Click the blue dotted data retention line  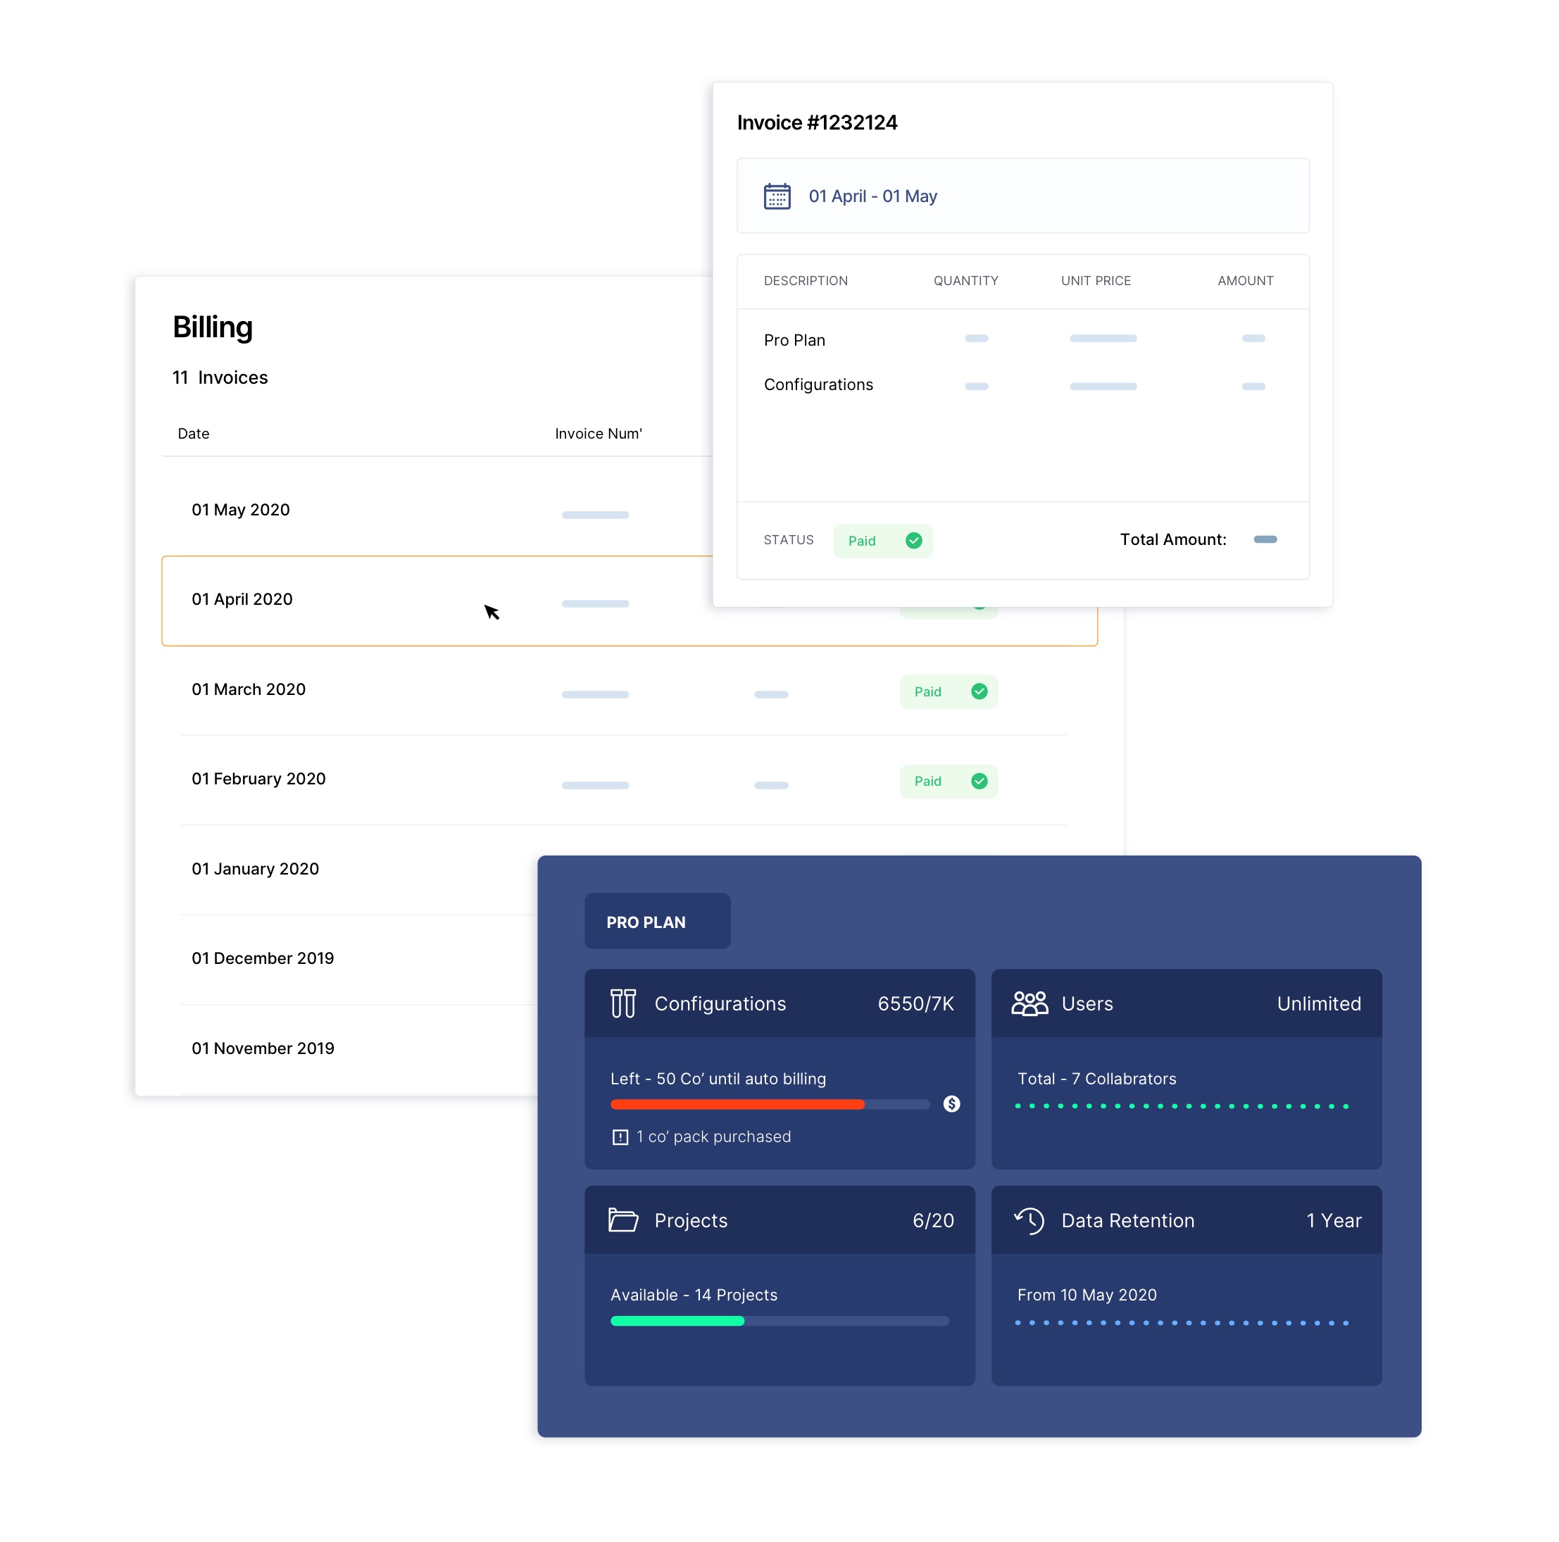pos(1182,1323)
